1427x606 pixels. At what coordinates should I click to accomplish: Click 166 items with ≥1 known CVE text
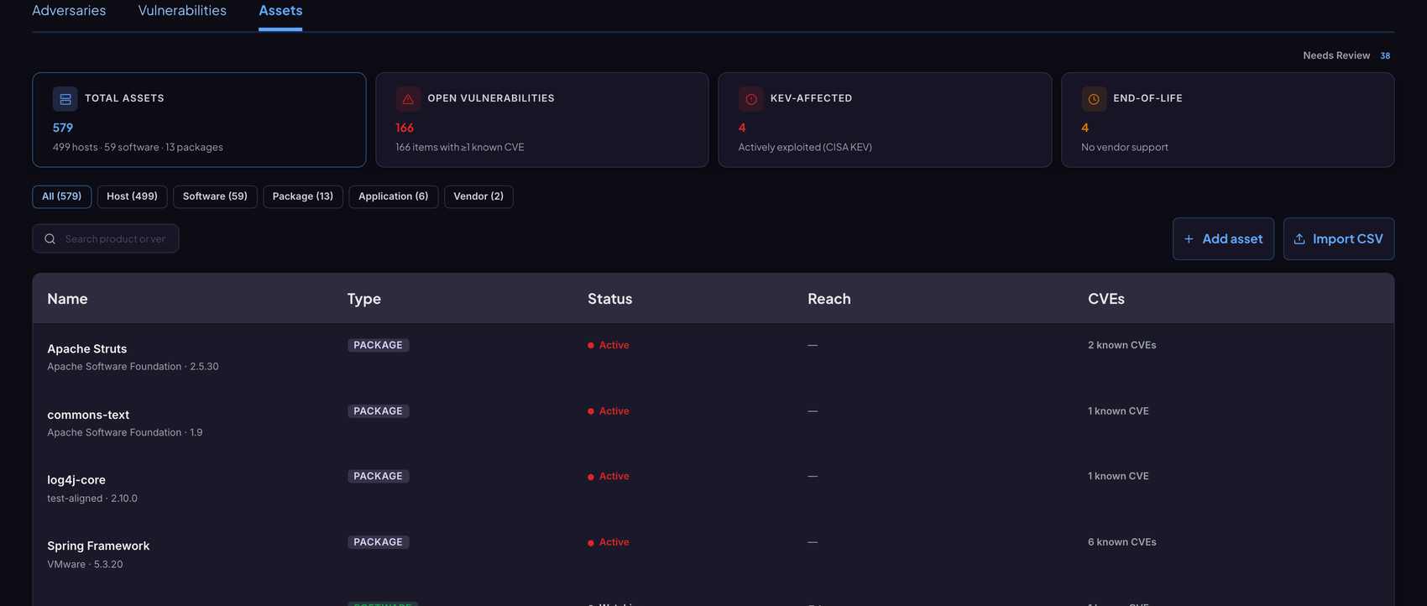(460, 147)
